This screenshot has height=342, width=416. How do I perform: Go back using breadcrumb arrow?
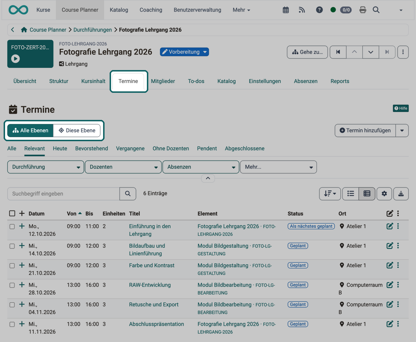click(x=12, y=30)
